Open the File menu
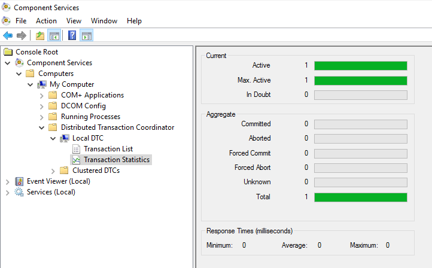 tap(21, 21)
